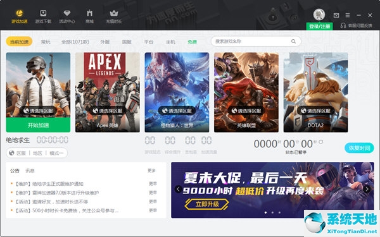Click the 客服问题反馈 headset icon
The width and height of the screenshot is (380, 237).
click(343, 25)
